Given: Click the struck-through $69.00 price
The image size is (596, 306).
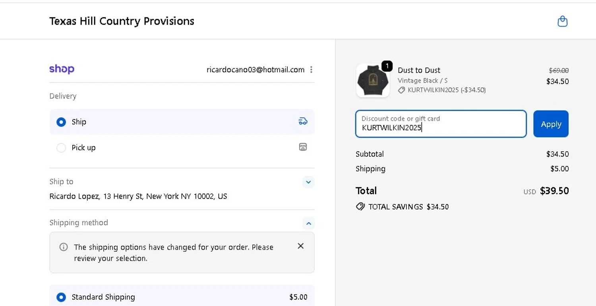Looking at the screenshot, I should [559, 71].
